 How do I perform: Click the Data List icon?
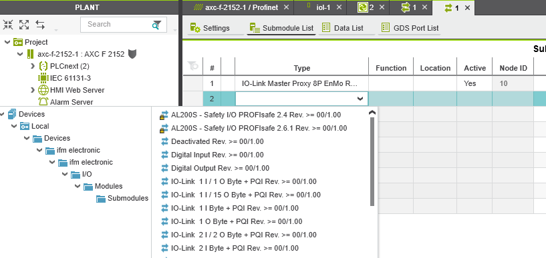point(326,27)
